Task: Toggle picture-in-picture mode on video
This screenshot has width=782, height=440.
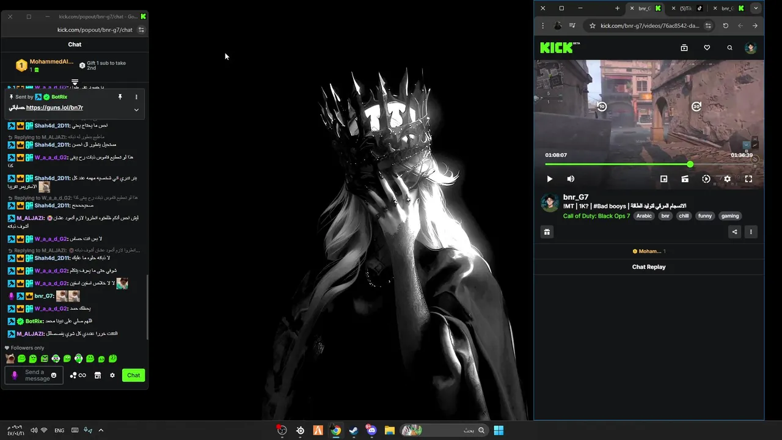Action: click(x=664, y=179)
